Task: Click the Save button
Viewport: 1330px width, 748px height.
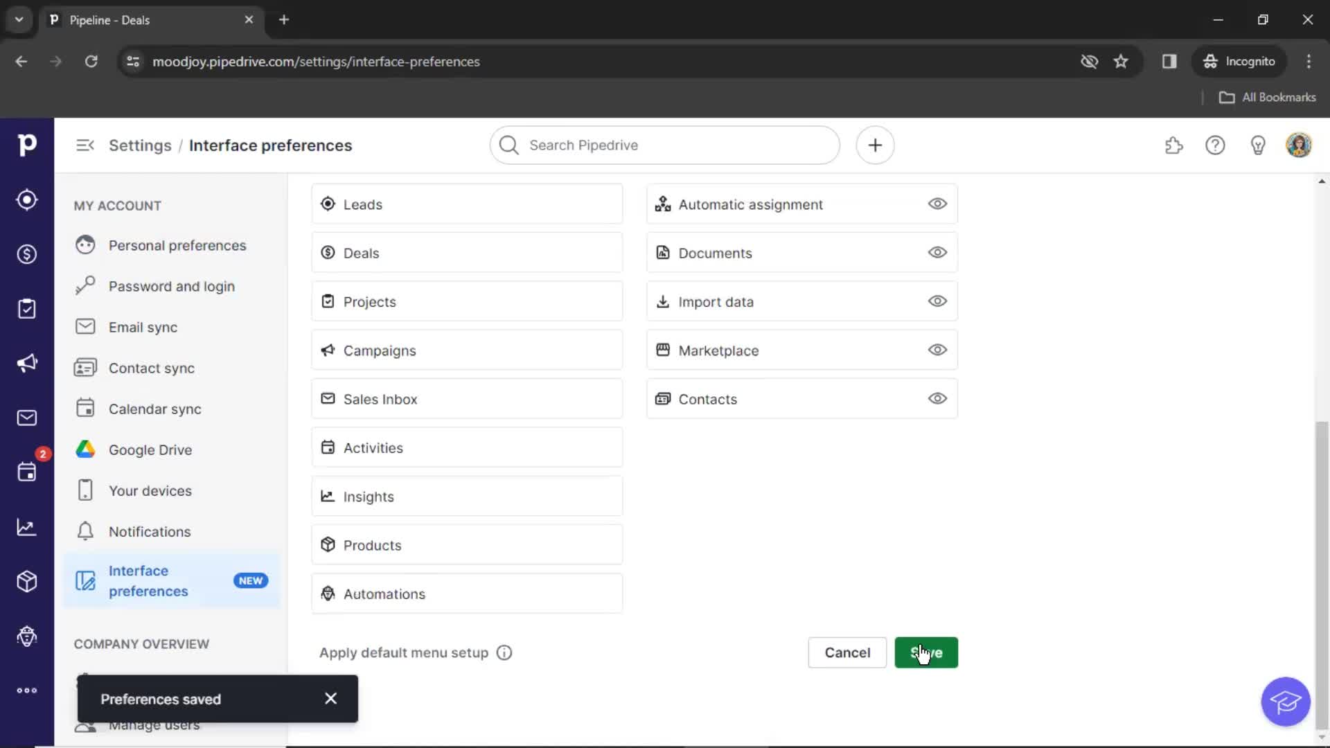Action: [926, 652]
